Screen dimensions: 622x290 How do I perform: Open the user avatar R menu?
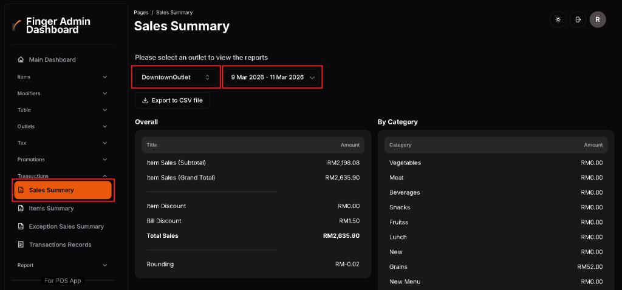[598, 19]
